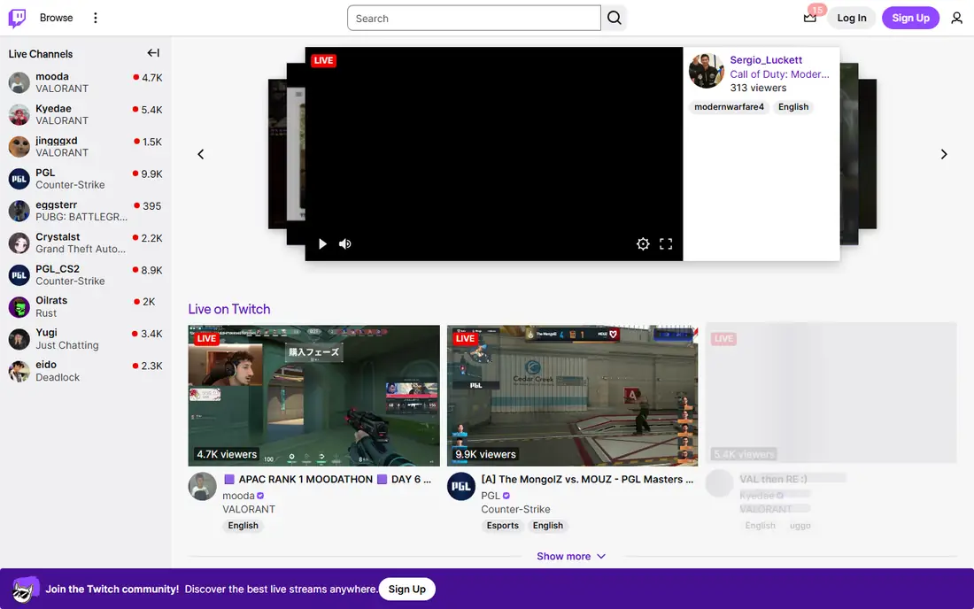Open PGL Counter-Strike stream thumbnail
Screen dimensions: 974x609
click(572, 396)
